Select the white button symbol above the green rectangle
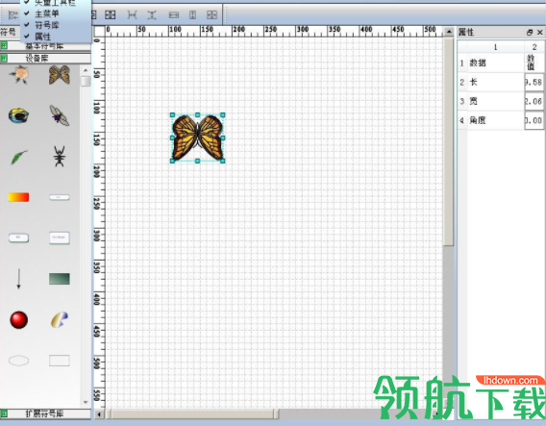The height and width of the screenshot is (426, 546). coord(60,238)
